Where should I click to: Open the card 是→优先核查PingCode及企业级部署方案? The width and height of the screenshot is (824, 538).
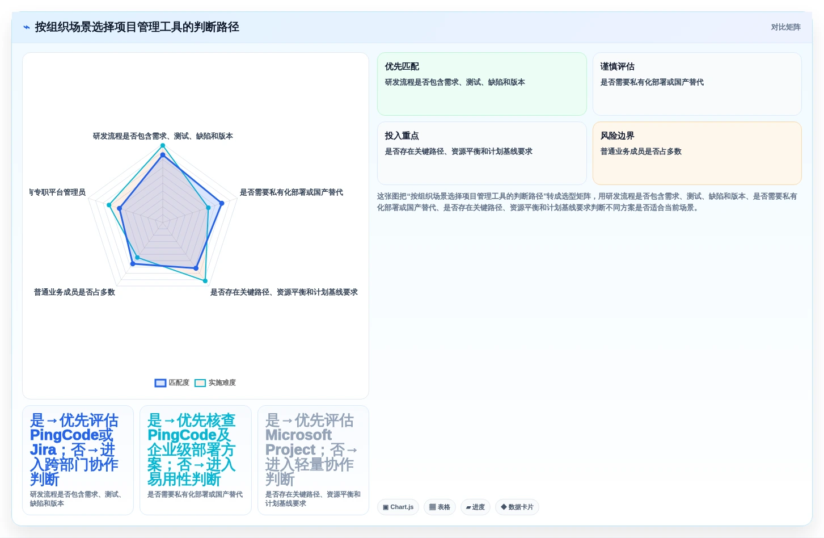pyautogui.click(x=196, y=460)
